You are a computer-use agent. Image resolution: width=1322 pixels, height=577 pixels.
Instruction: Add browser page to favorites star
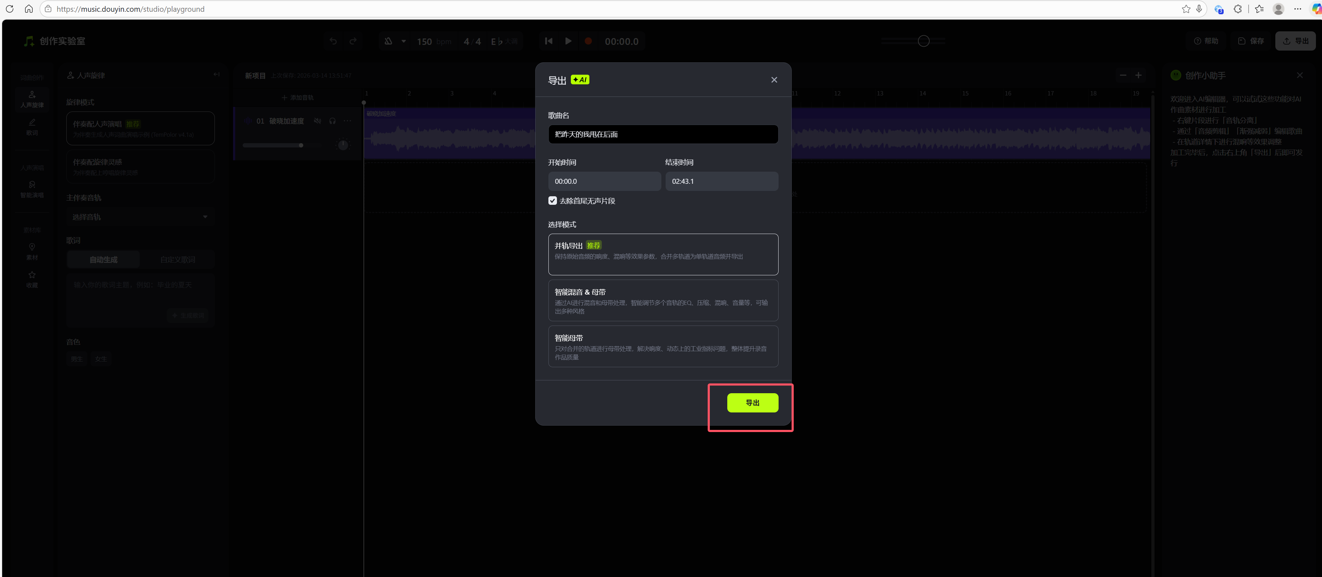tap(1186, 9)
